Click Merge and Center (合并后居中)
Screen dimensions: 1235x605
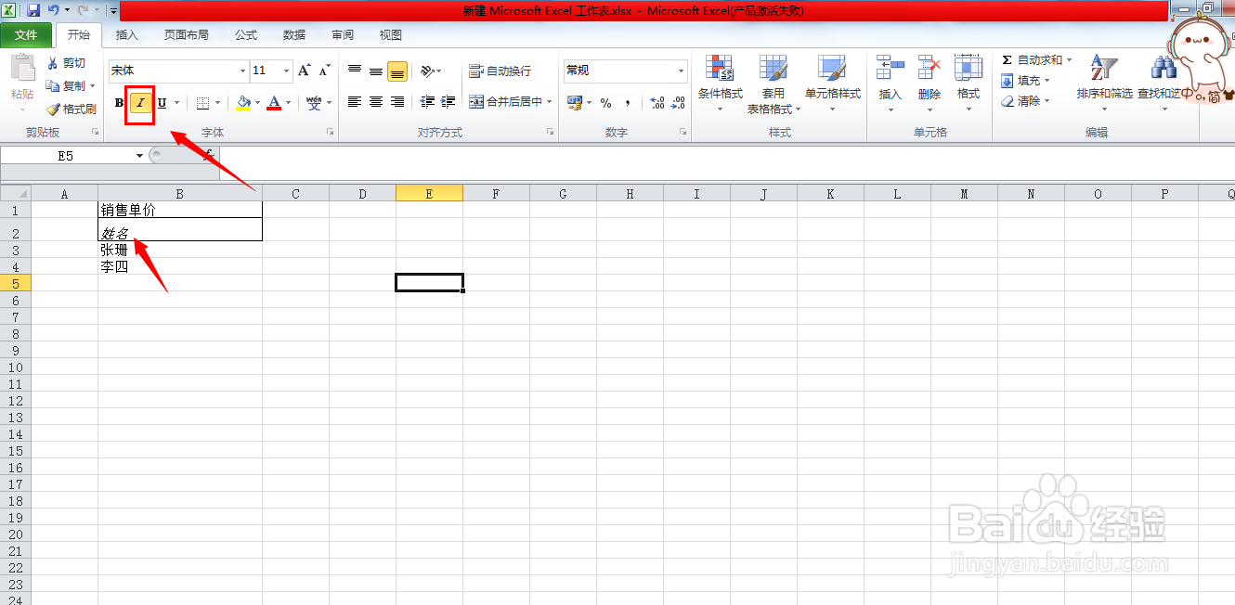pyautogui.click(x=504, y=102)
